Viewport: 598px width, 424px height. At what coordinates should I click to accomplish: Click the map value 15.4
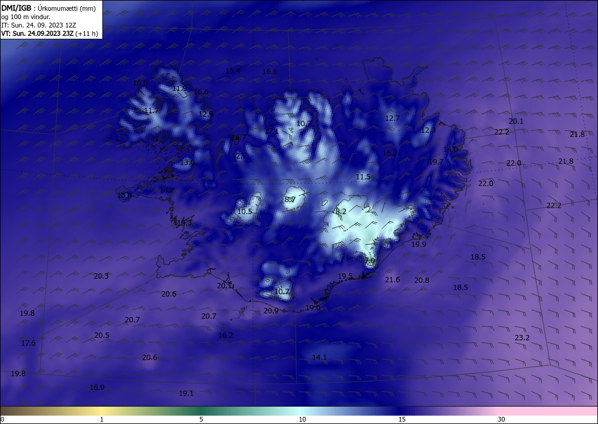[233, 71]
